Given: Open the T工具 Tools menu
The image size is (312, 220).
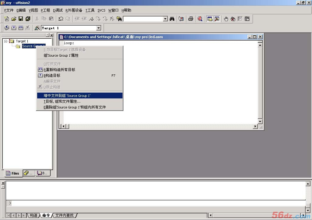Looking at the screenshot, I should pos(90,10).
